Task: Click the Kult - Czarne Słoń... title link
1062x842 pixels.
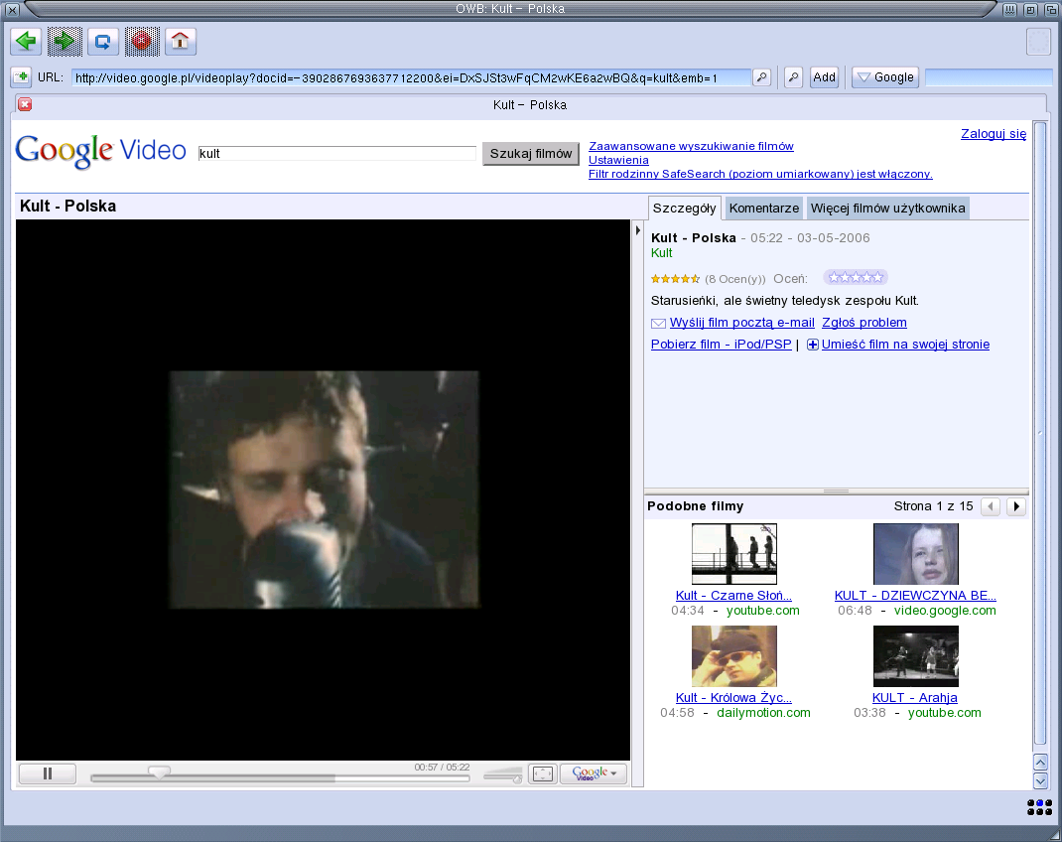Action: pos(733,596)
